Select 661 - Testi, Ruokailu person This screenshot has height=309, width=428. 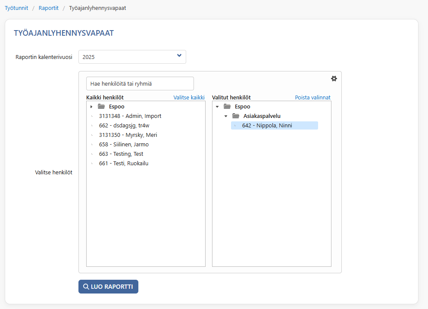tap(124, 164)
